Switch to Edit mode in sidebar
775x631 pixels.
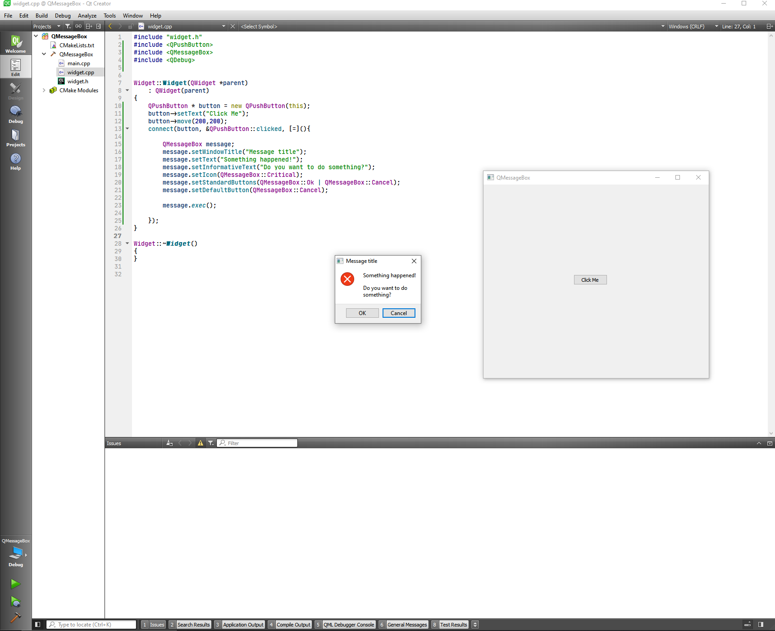16,67
